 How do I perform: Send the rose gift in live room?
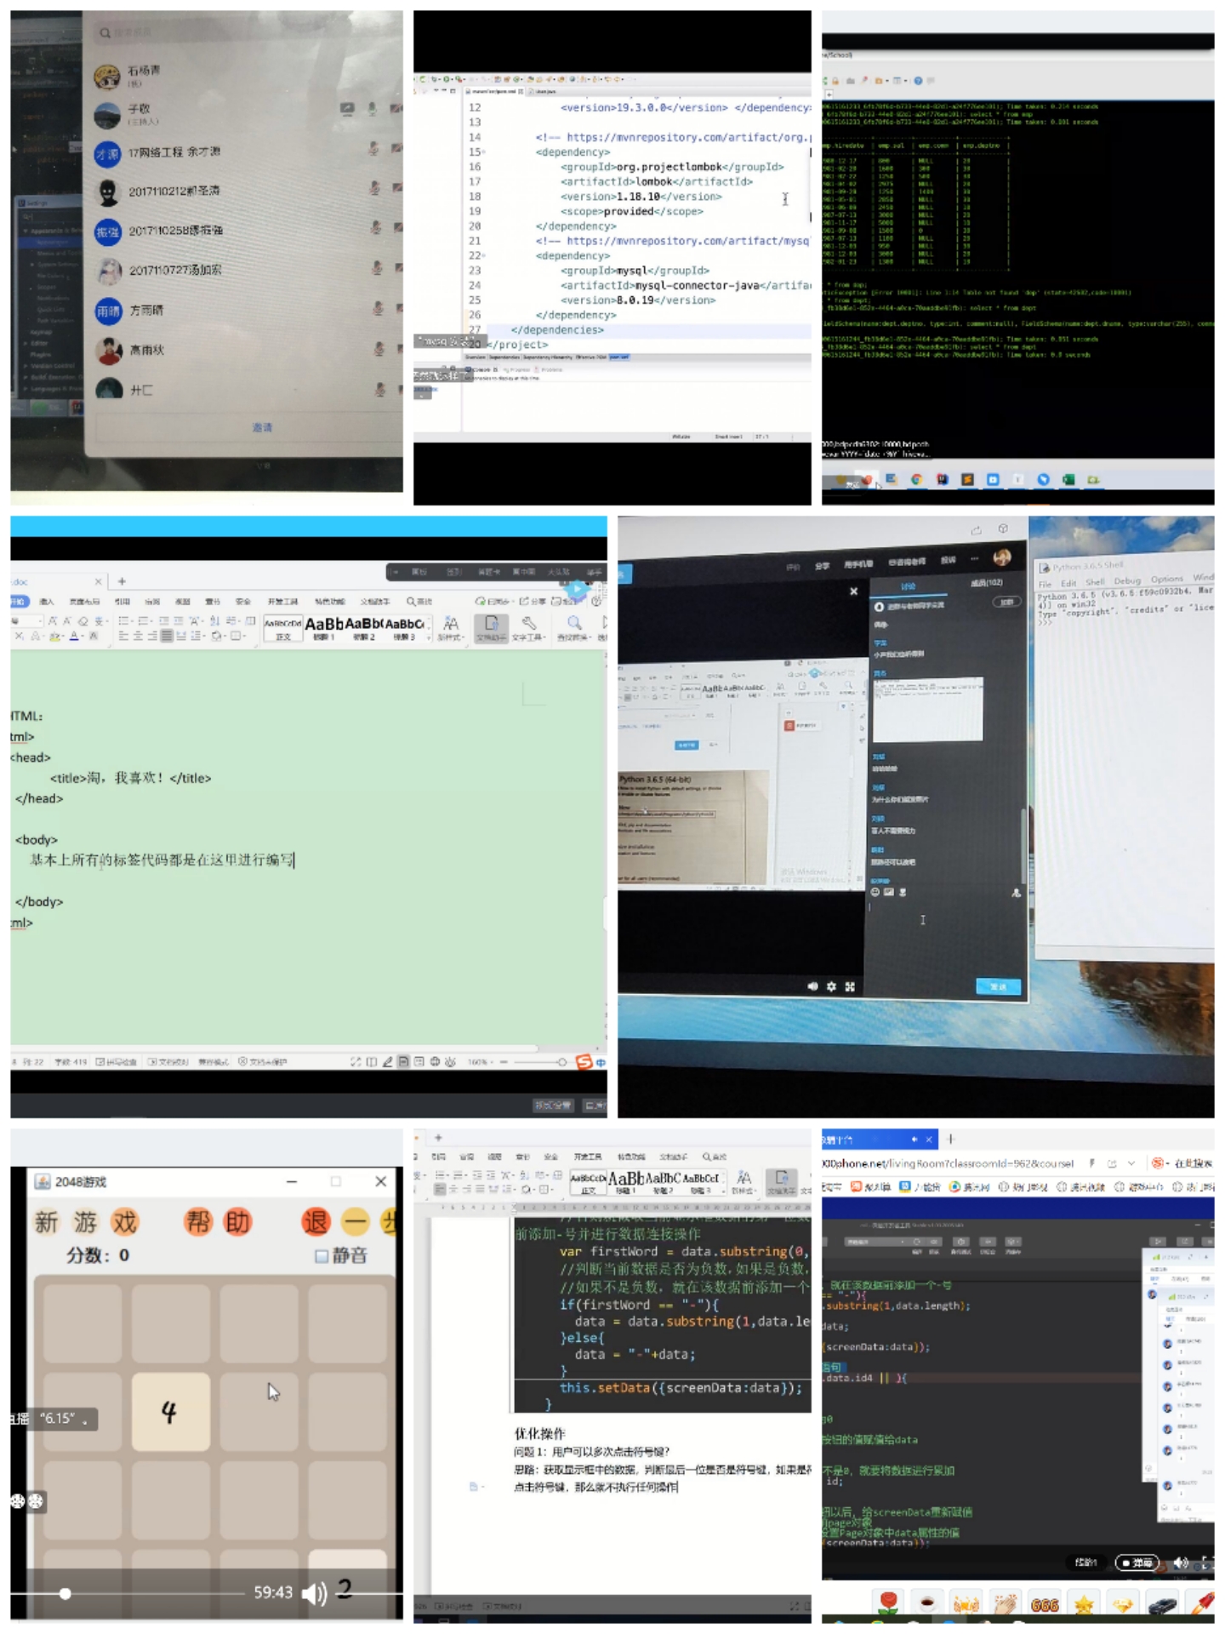[888, 1603]
